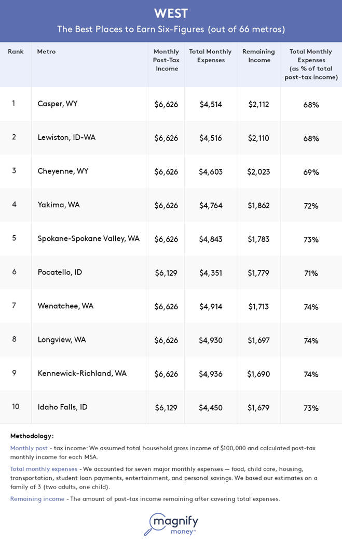Click the 71% expenses percentage for Pocatello
Screen dimensions: 342x544
tap(311, 273)
